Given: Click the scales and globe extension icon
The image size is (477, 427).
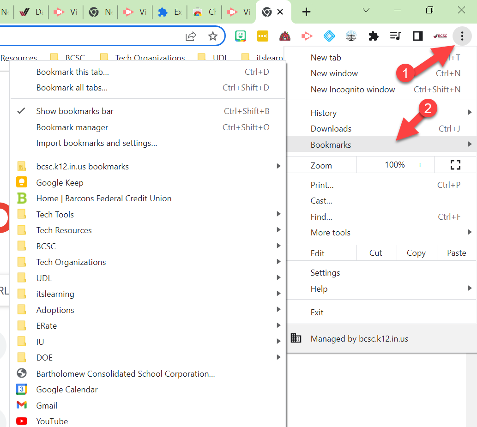Looking at the screenshot, I should [x=351, y=36].
